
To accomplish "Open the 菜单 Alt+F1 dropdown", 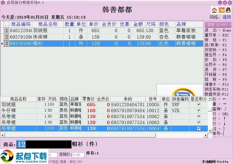I will pos(218,25).
